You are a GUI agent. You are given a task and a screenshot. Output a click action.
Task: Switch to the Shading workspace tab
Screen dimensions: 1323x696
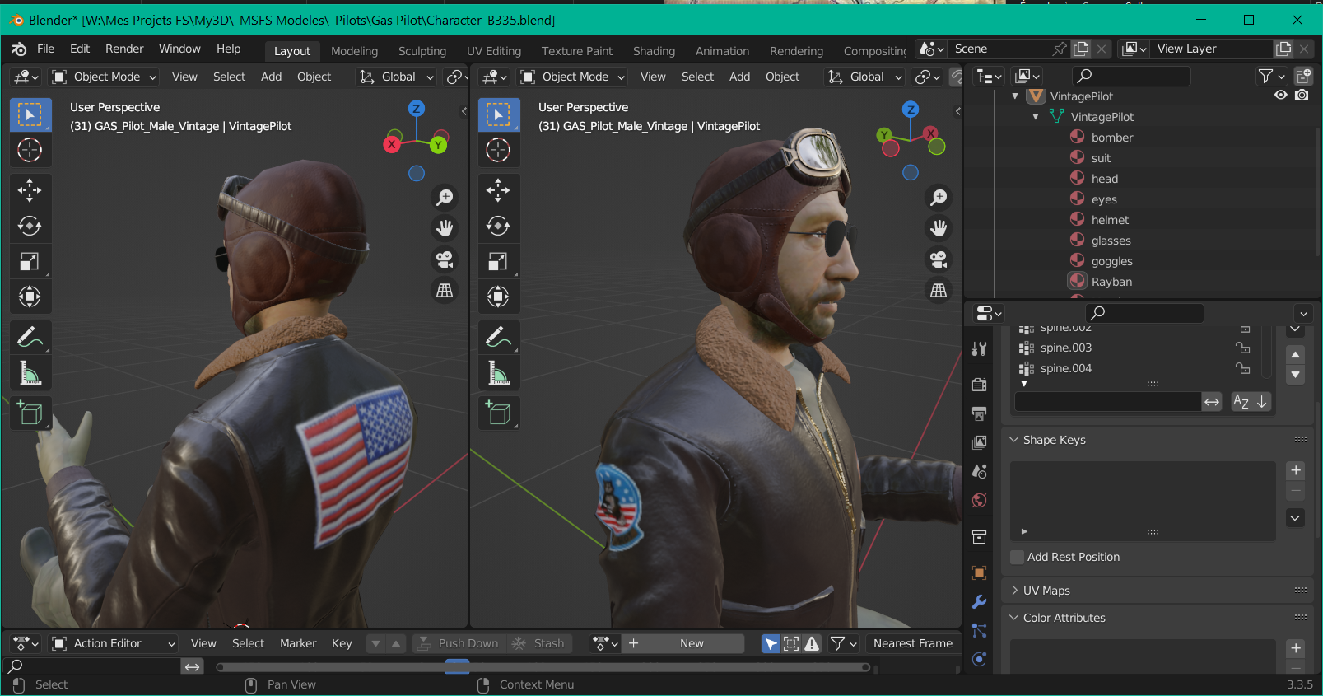pyautogui.click(x=654, y=51)
